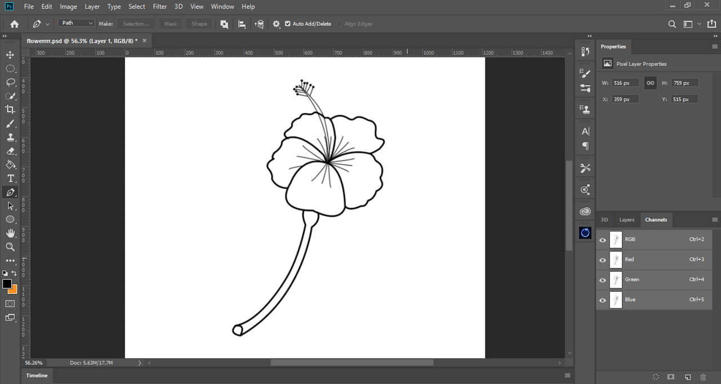This screenshot has height=384, width=721.
Task: Hide the Red channel eye
Action: click(603, 260)
